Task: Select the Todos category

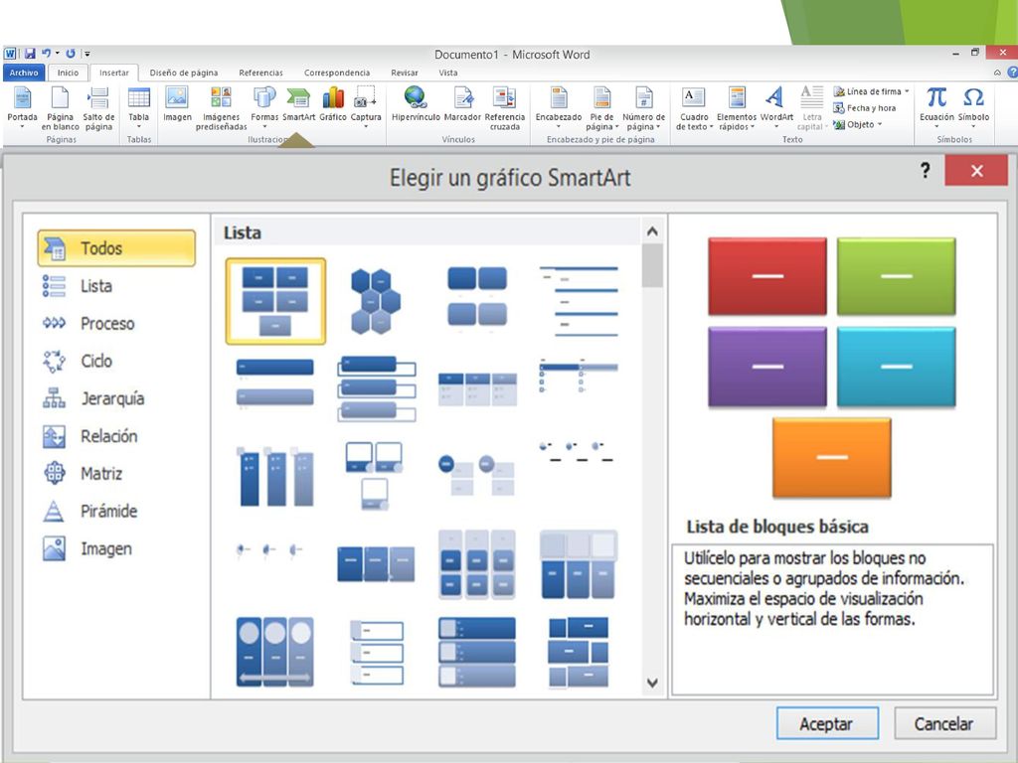Action: [x=117, y=247]
